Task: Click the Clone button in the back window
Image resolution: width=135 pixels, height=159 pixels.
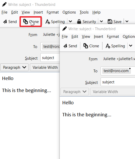Action: pyautogui.click(x=31, y=21)
